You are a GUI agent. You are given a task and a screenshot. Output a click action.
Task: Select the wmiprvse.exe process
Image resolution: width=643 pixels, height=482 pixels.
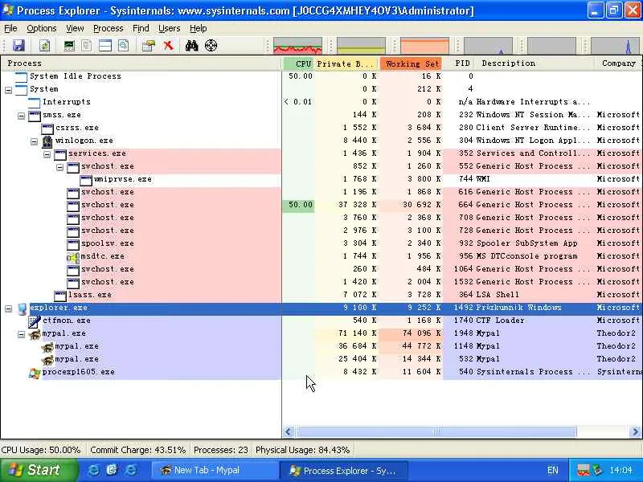321,179
